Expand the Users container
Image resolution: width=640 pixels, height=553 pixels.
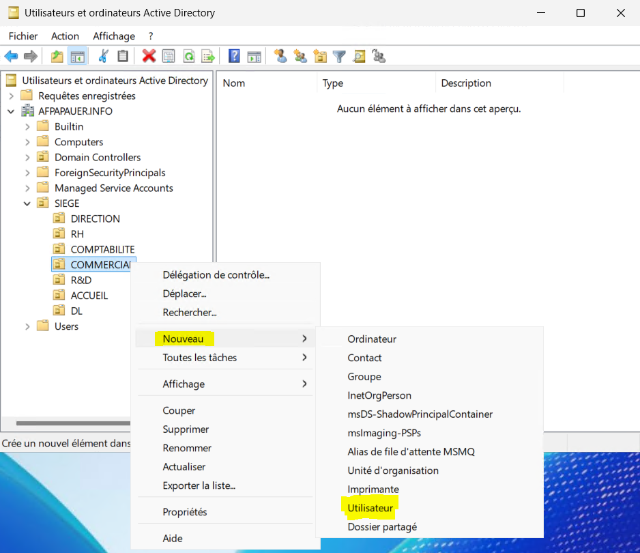tap(27, 326)
